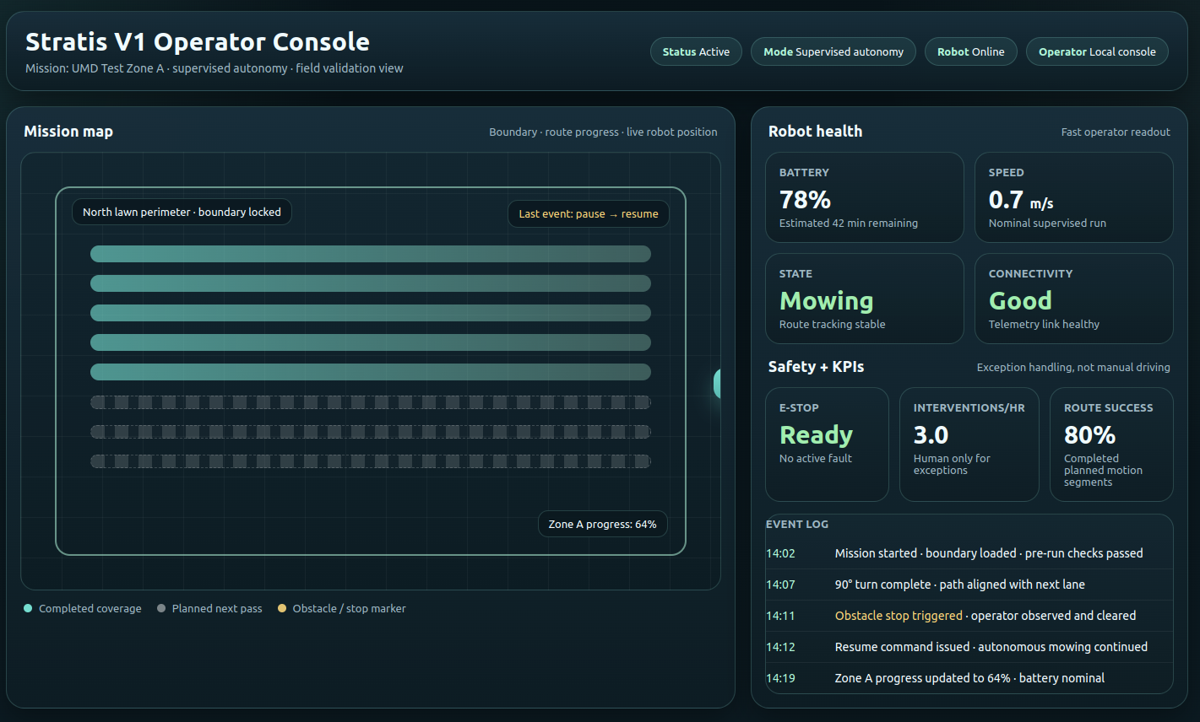This screenshot has width=1200, height=722.
Task: Click the Speed 0.7 m/s readout
Action: tap(1073, 197)
